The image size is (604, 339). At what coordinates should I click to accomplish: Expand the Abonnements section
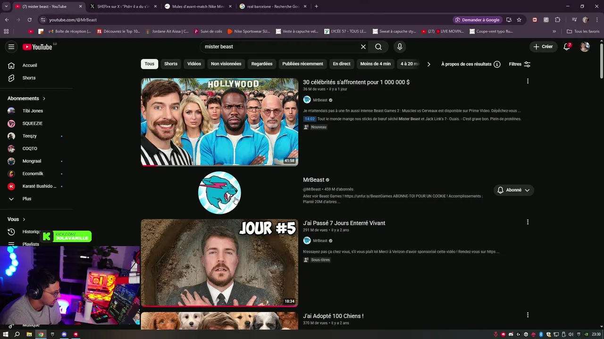(x=26, y=98)
